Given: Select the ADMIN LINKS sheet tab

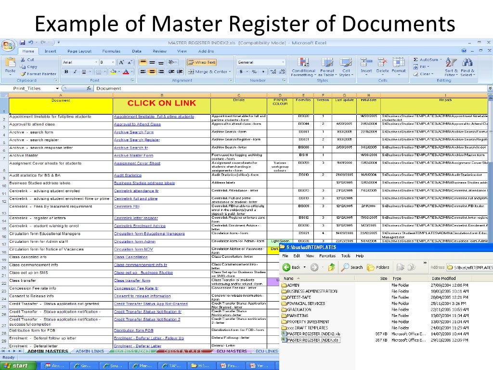Looking at the screenshot, I should click(90, 351).
